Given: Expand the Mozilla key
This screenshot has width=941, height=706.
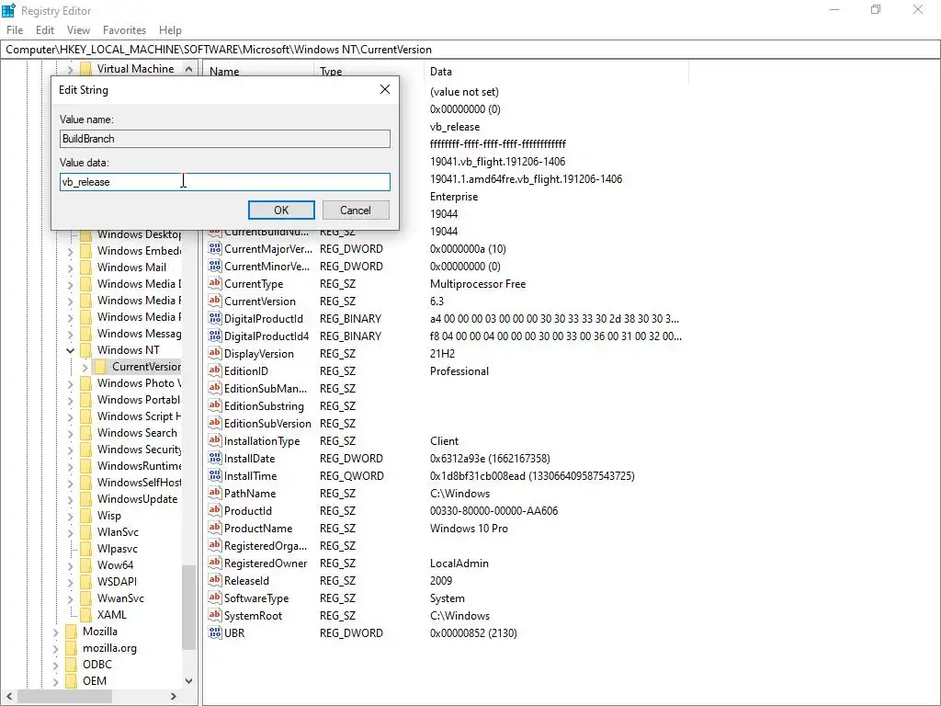Looking at the screenshot, I should click(x=56, y=632).
